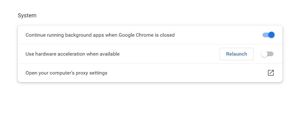Click the "Use hardware acceleration when available" label
Image resolution: width=304 pixels, height=136 pixels.
[x=72, y=54]
